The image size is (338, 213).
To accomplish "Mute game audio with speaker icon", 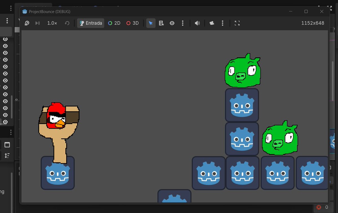I will (197, 23).
